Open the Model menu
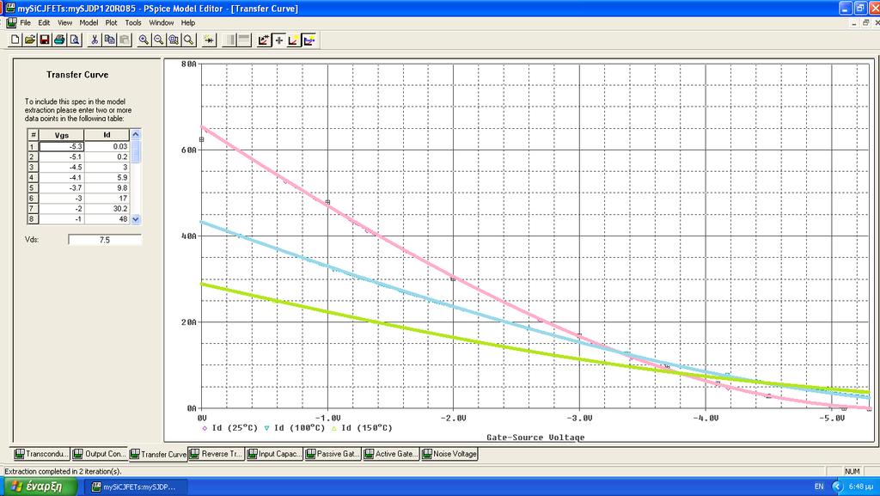The width and height of the screenshot is (880, 496). click(x=89, y=22)
